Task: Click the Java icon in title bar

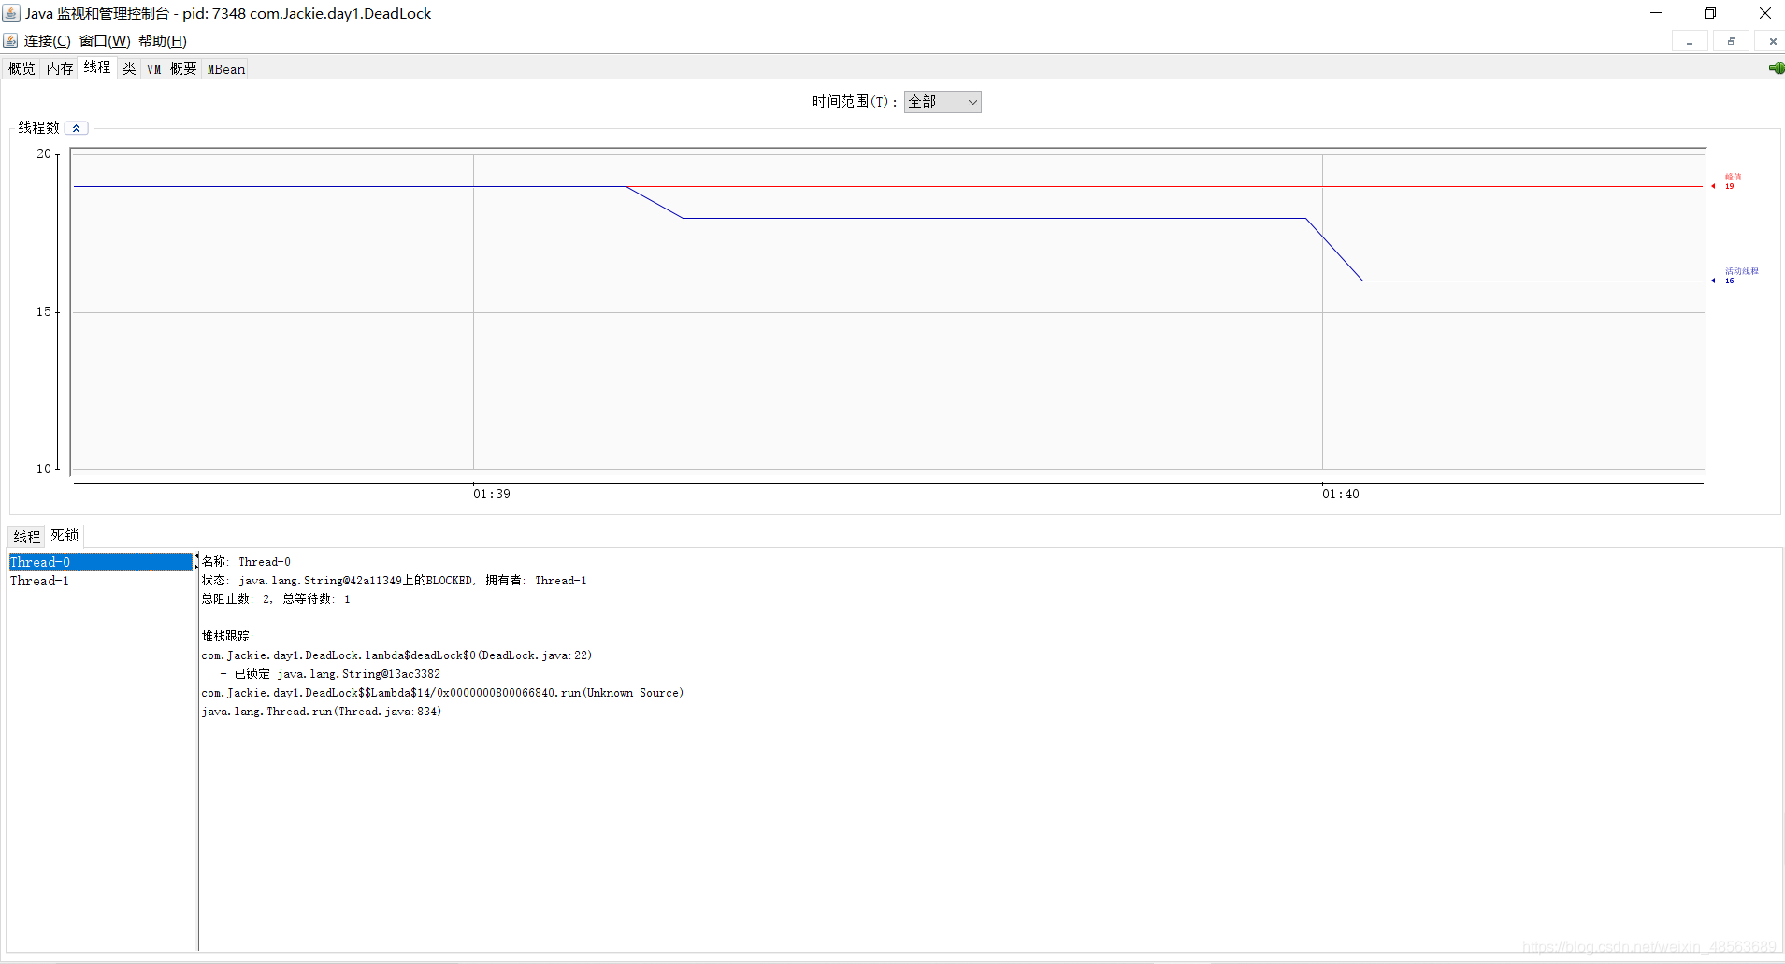Action: (x=11, y=13)
